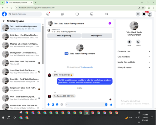Reload the page in Chrome
This screenshot has width=156, height=125.
point(12,7)
